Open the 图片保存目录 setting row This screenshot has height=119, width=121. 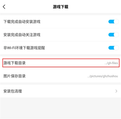click(x=60, y=76)
